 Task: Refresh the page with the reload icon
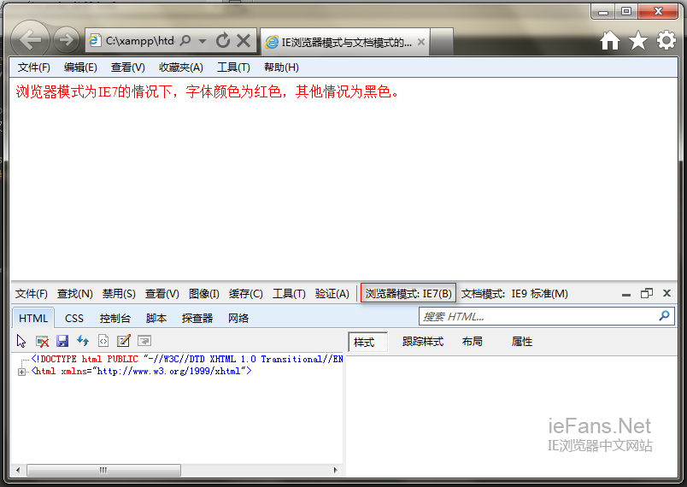223,41
